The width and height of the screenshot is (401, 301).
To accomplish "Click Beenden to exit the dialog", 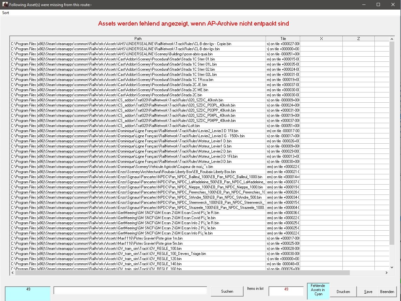I will 387,292.
